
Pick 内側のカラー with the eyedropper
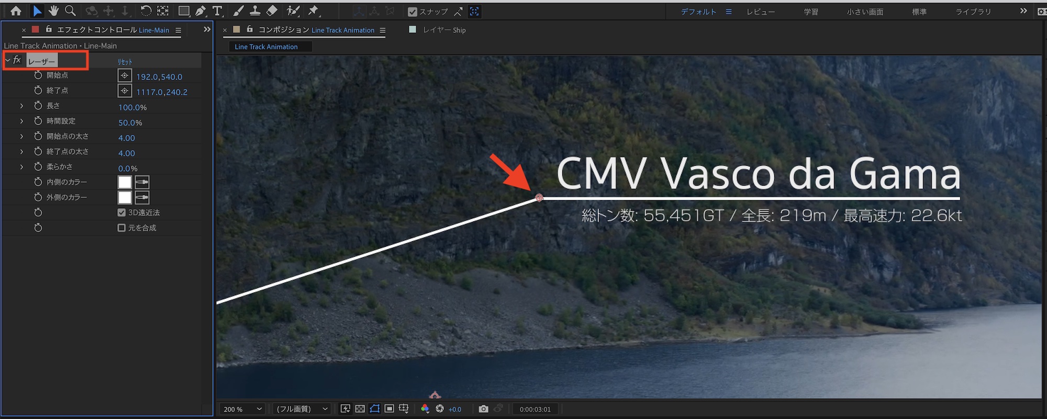tap(142, 182)
